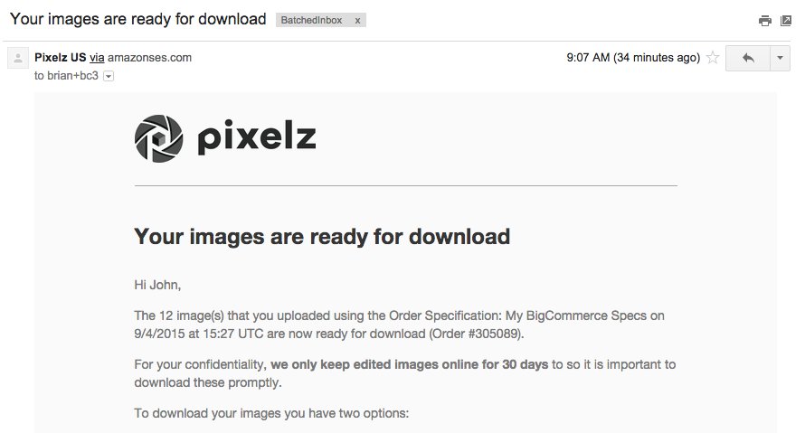Screen dimensions: 805x433
Task: Click the pixelz wordmark in the email
Action: [x=256, y=138]
